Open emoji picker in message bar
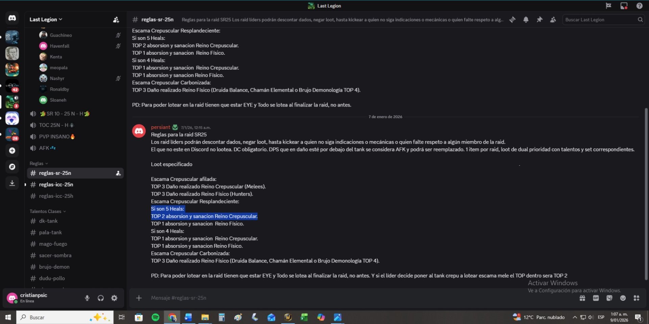The image size is (649, 324). pos(623,298)
